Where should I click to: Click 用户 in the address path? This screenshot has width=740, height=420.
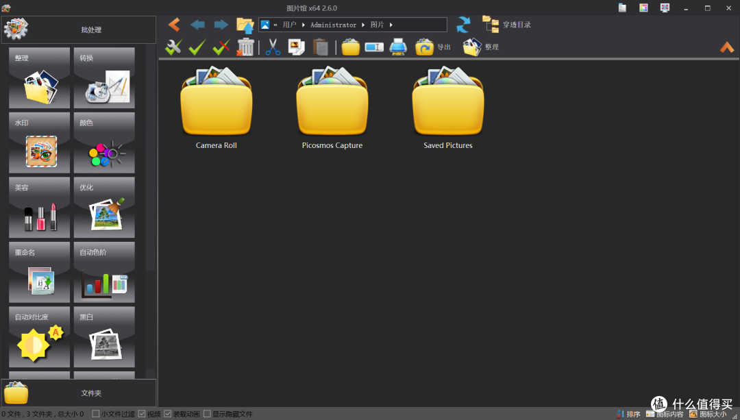(x=289, y=25)
